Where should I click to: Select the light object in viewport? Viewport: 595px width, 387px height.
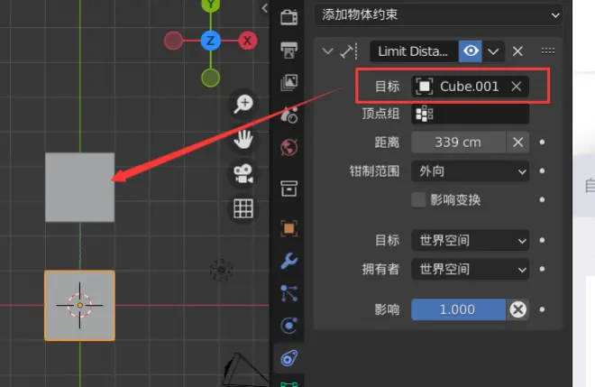pos(222,270)
